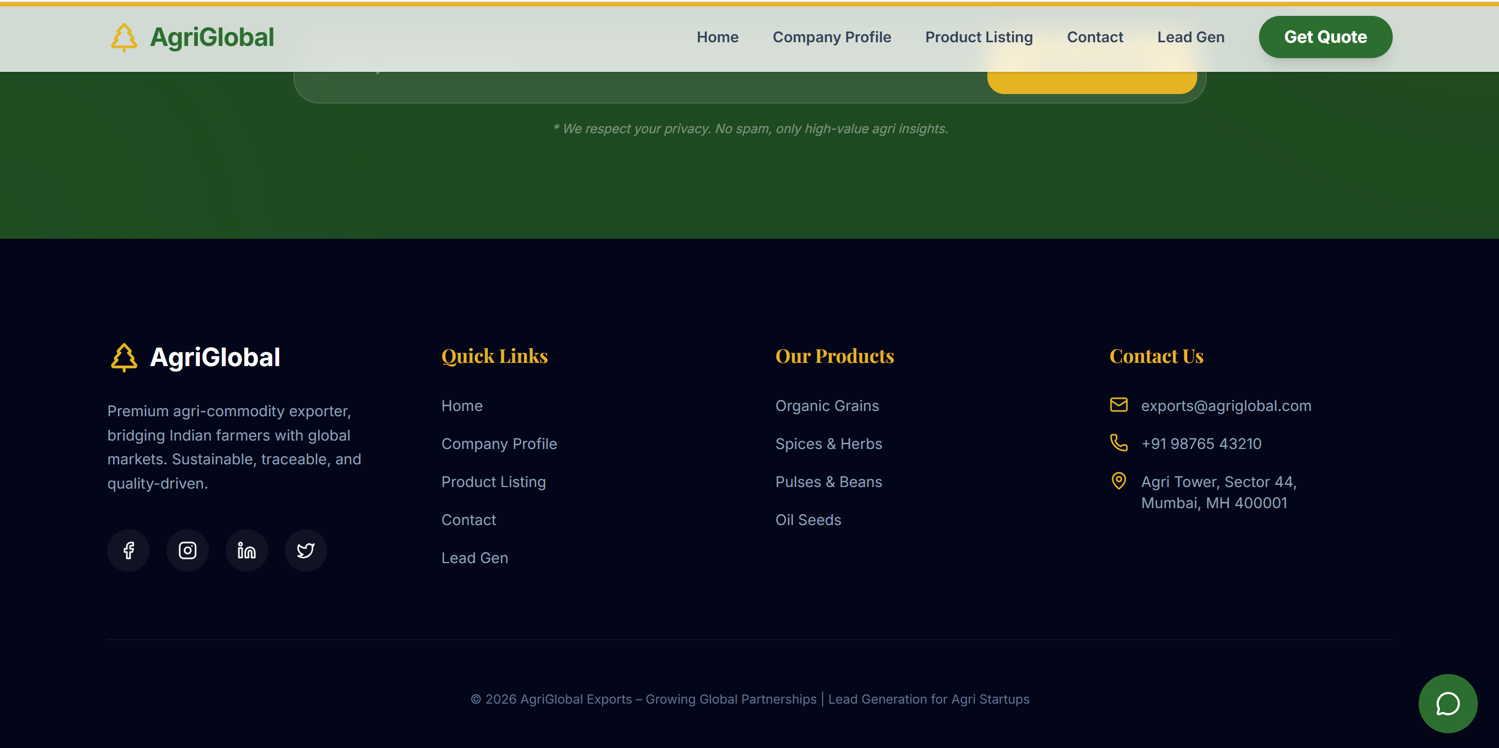Screen dimensions: 1499x748
Task: Open the Twitter social icon
Action: click(306, 550)
